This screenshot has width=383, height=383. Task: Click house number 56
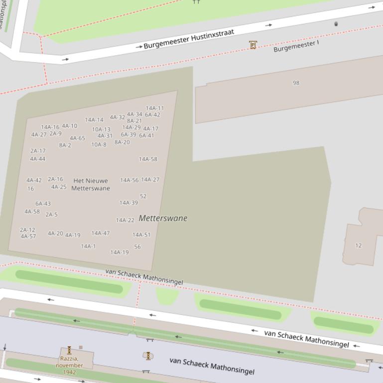137,247
